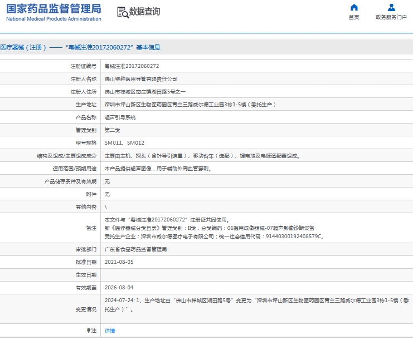Screen dimensions: 413x340
Task: Click the registrant name 佛山特种医用导管有限责任公司
Action: (x=141, y=79)
